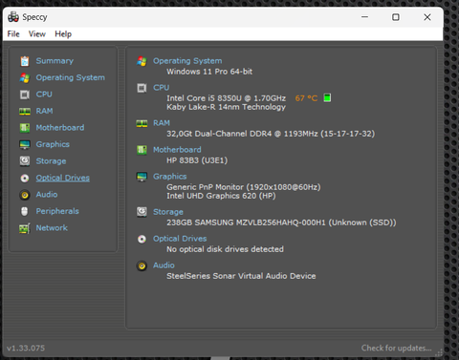Image resolution: width=459 pixels, height=360 pixels.
Task: Click the Storage heading in summary pane
Action: pyautogui.click(x=168, y=212)
